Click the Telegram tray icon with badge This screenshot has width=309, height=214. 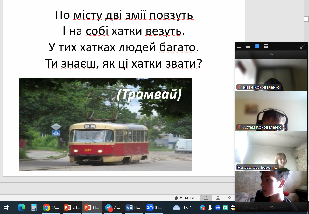[x=202, y=208]
